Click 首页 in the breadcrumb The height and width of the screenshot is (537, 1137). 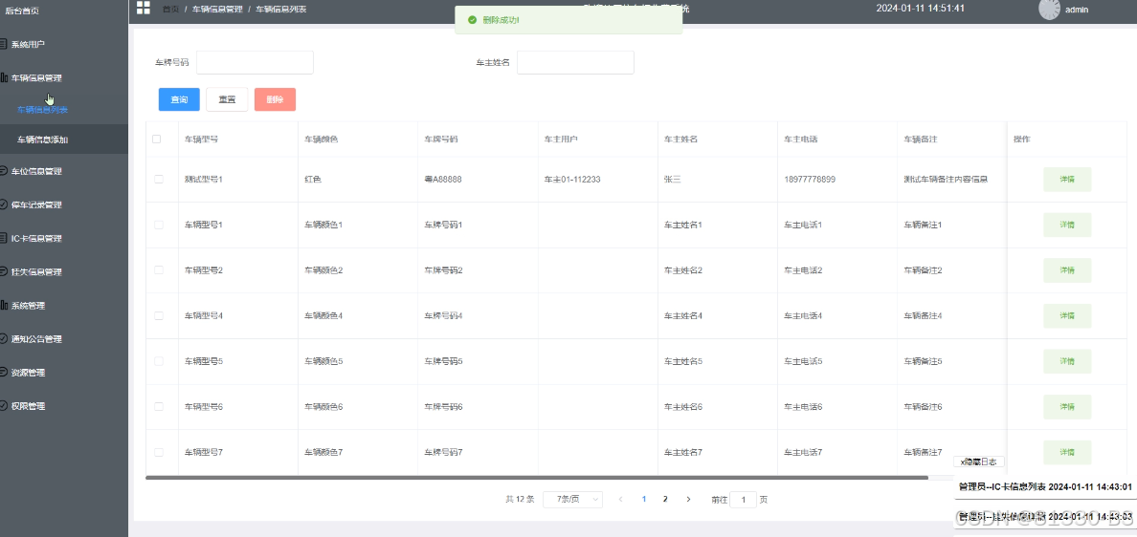click(170, 9)
